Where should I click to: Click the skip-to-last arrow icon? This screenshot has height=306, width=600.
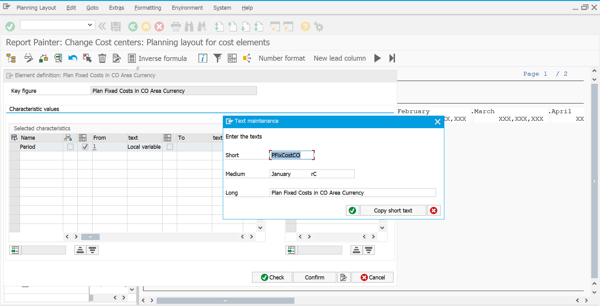[x=392, y=58]
